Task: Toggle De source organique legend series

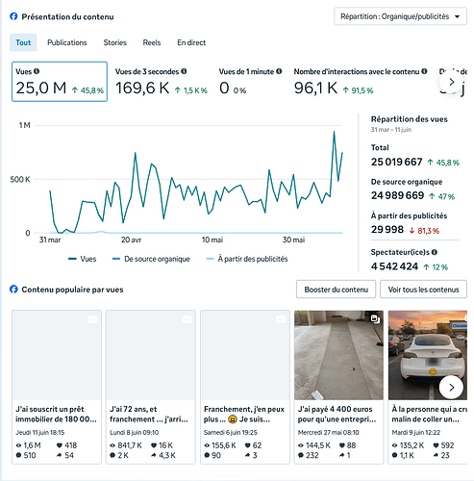Action: click(x=151, y=259)
